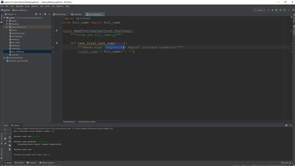Select the names tab in Run panel
295x166 pixels.
(15, 125)
